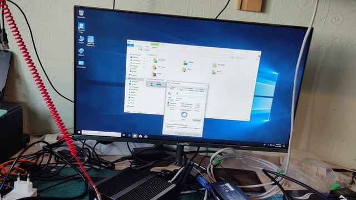Close the drive Properties dialog

tap(206, 86)
